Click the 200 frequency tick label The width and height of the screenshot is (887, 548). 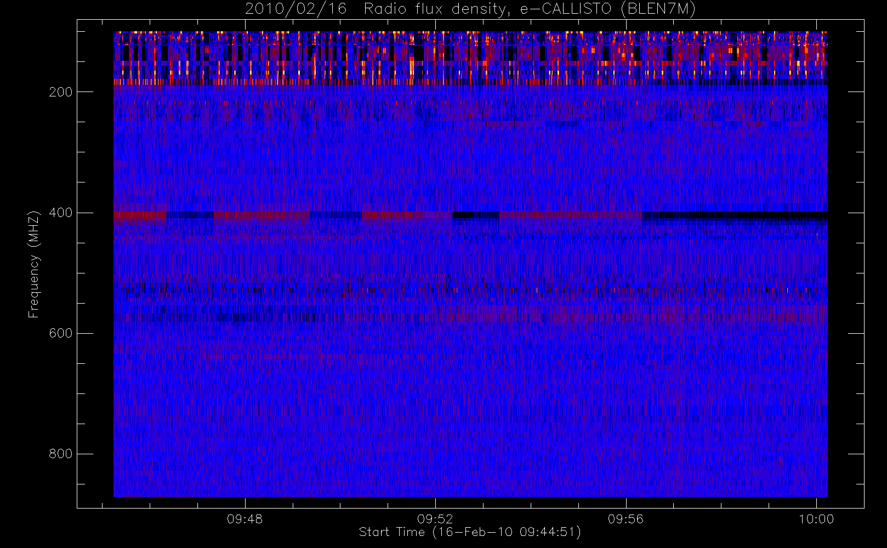click(60, 92)
